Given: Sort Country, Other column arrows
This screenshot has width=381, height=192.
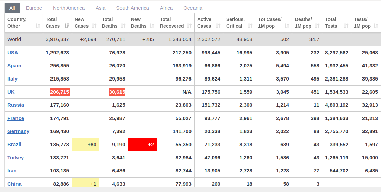Looking at the screenshot, I should 38,26.
